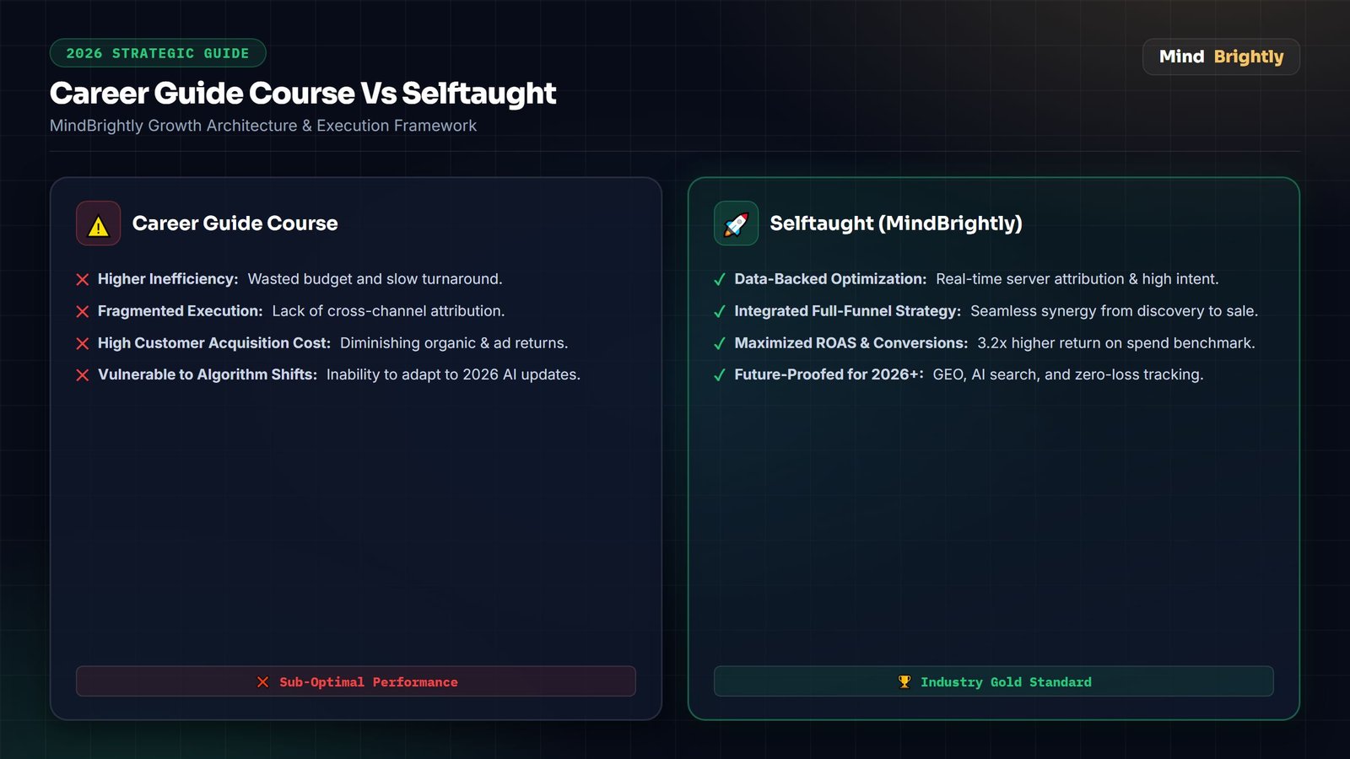This screenshot has height=759, width=1350.
Task: Click the red X beside High Customer Acquisition Cost
Action: pos(83,343)
